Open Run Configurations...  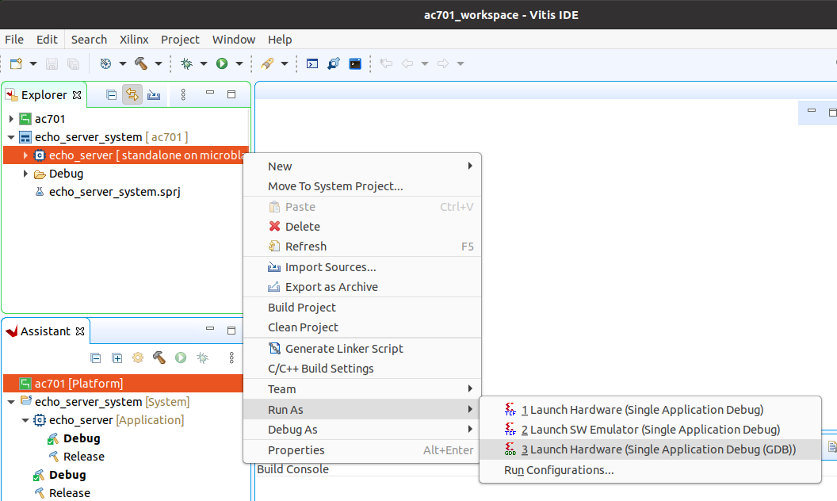coord(650,470)
